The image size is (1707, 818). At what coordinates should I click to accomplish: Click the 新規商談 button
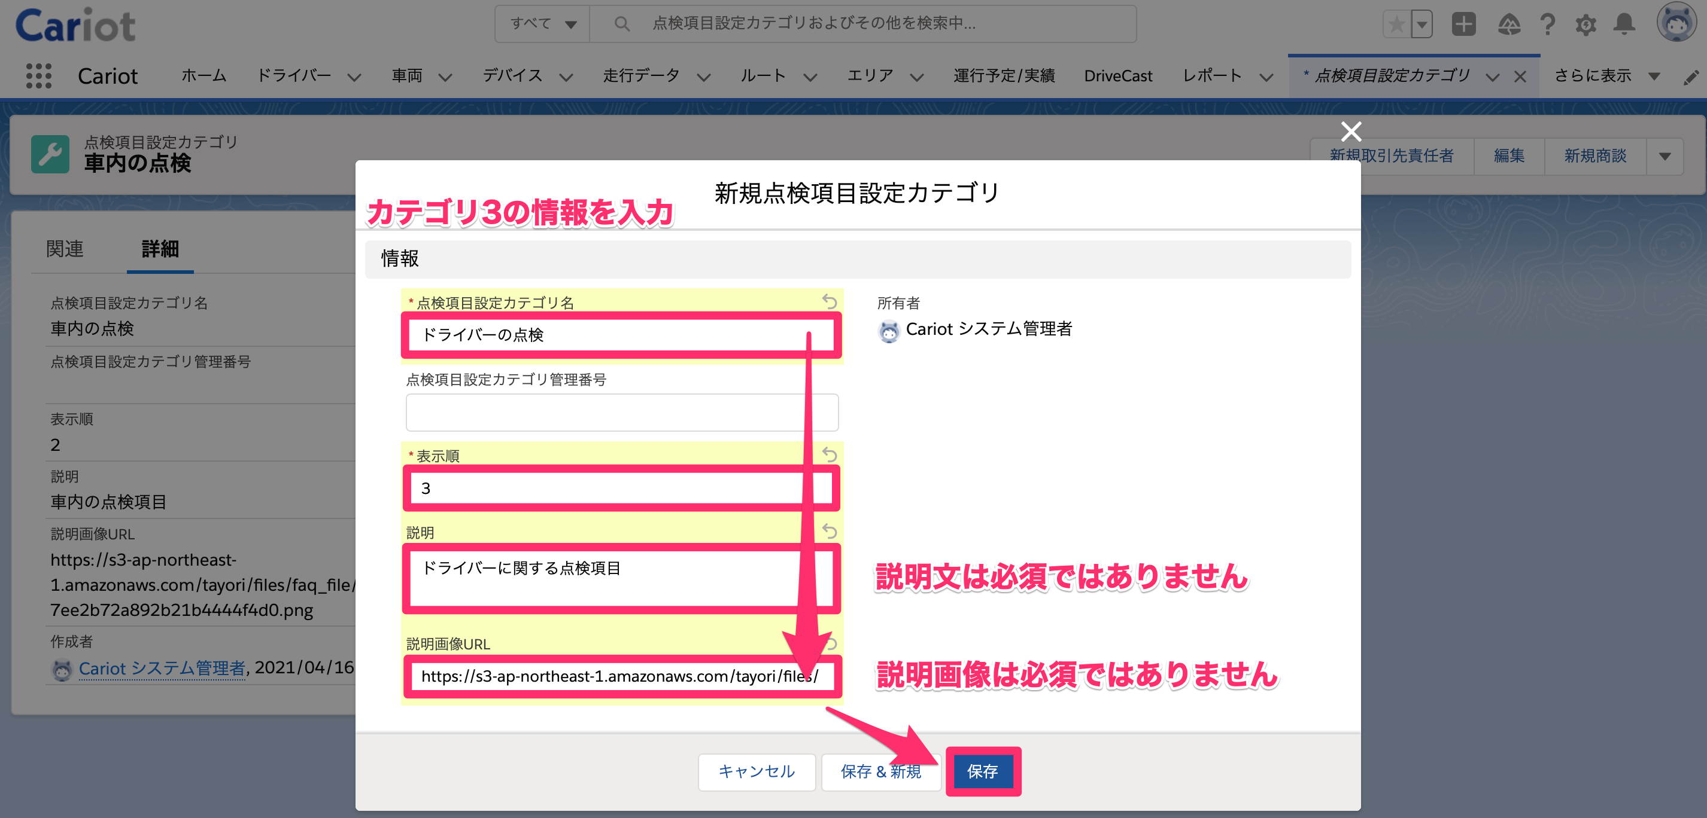pyautogui.click(x=1595, y=156)
